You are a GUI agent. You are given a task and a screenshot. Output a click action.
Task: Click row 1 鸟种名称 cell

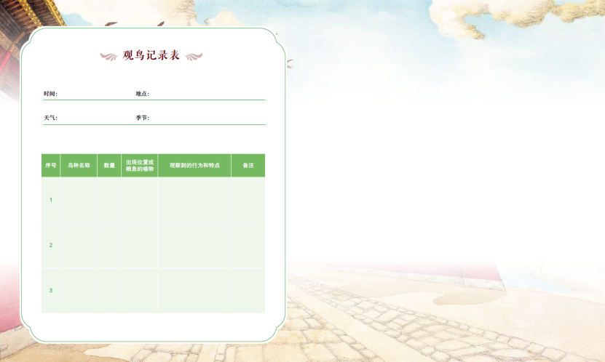click(79, 200)
